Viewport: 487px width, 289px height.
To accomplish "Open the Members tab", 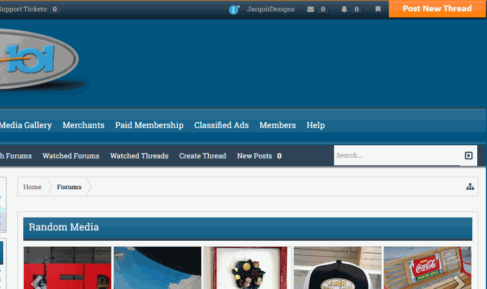I will pos(277,125).
